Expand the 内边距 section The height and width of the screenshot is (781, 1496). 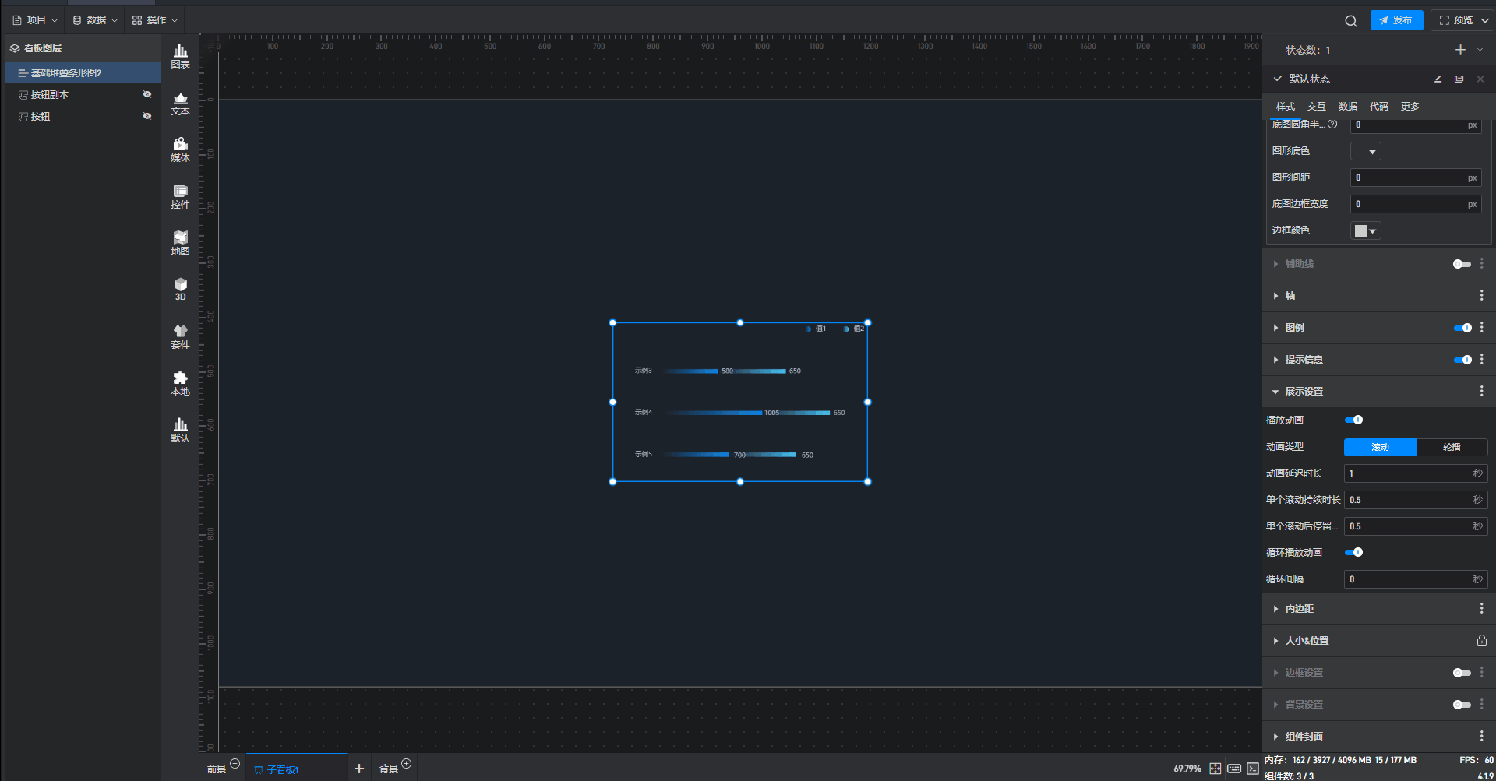(x=1276, y=609)
